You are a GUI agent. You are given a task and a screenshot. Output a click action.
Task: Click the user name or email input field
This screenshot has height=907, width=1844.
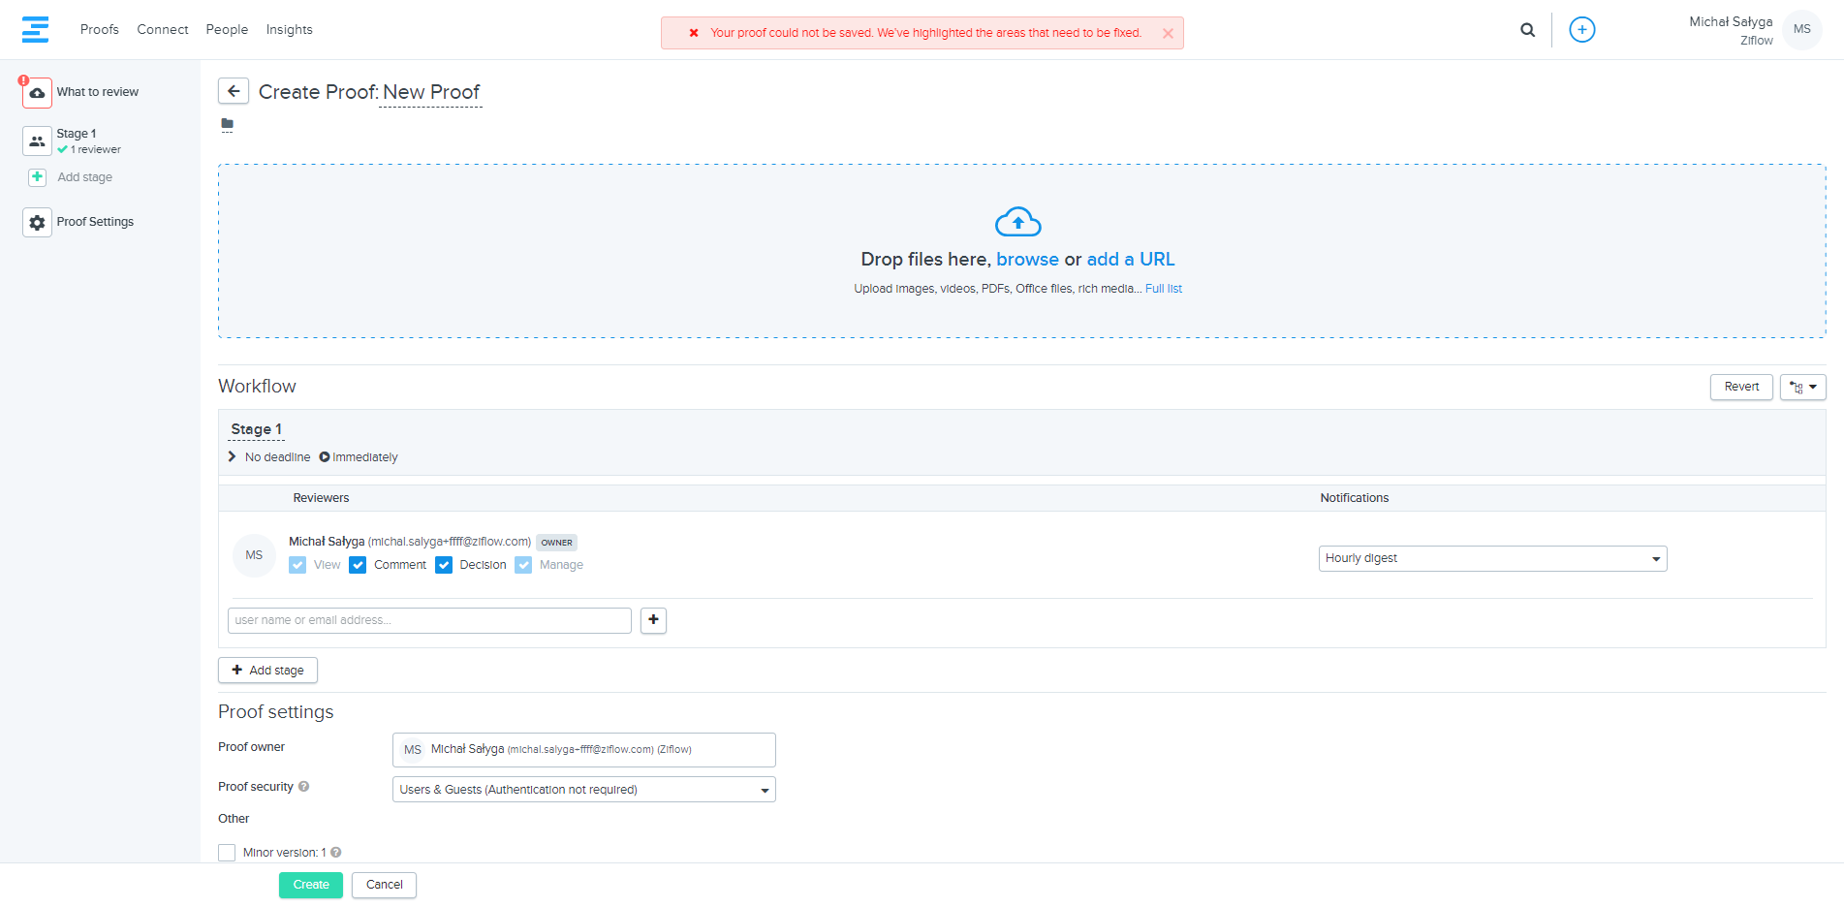point(429,620)
